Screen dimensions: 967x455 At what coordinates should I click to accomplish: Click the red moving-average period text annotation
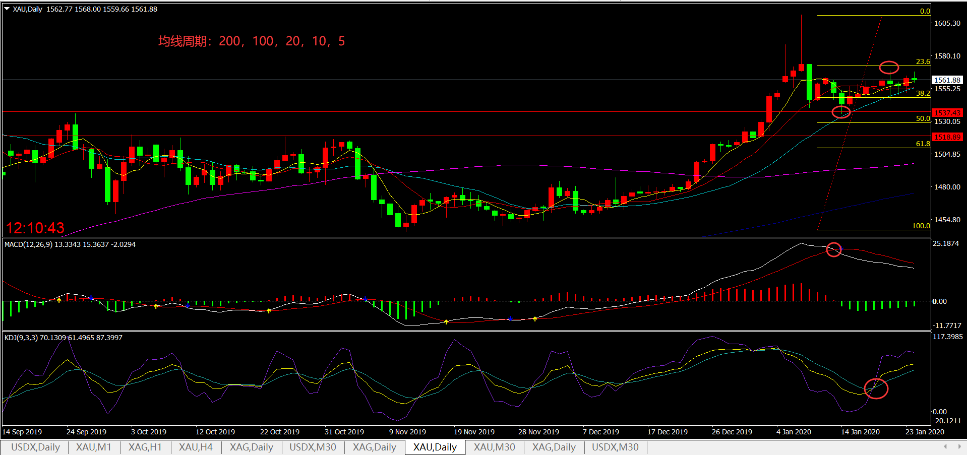(252, 41)
